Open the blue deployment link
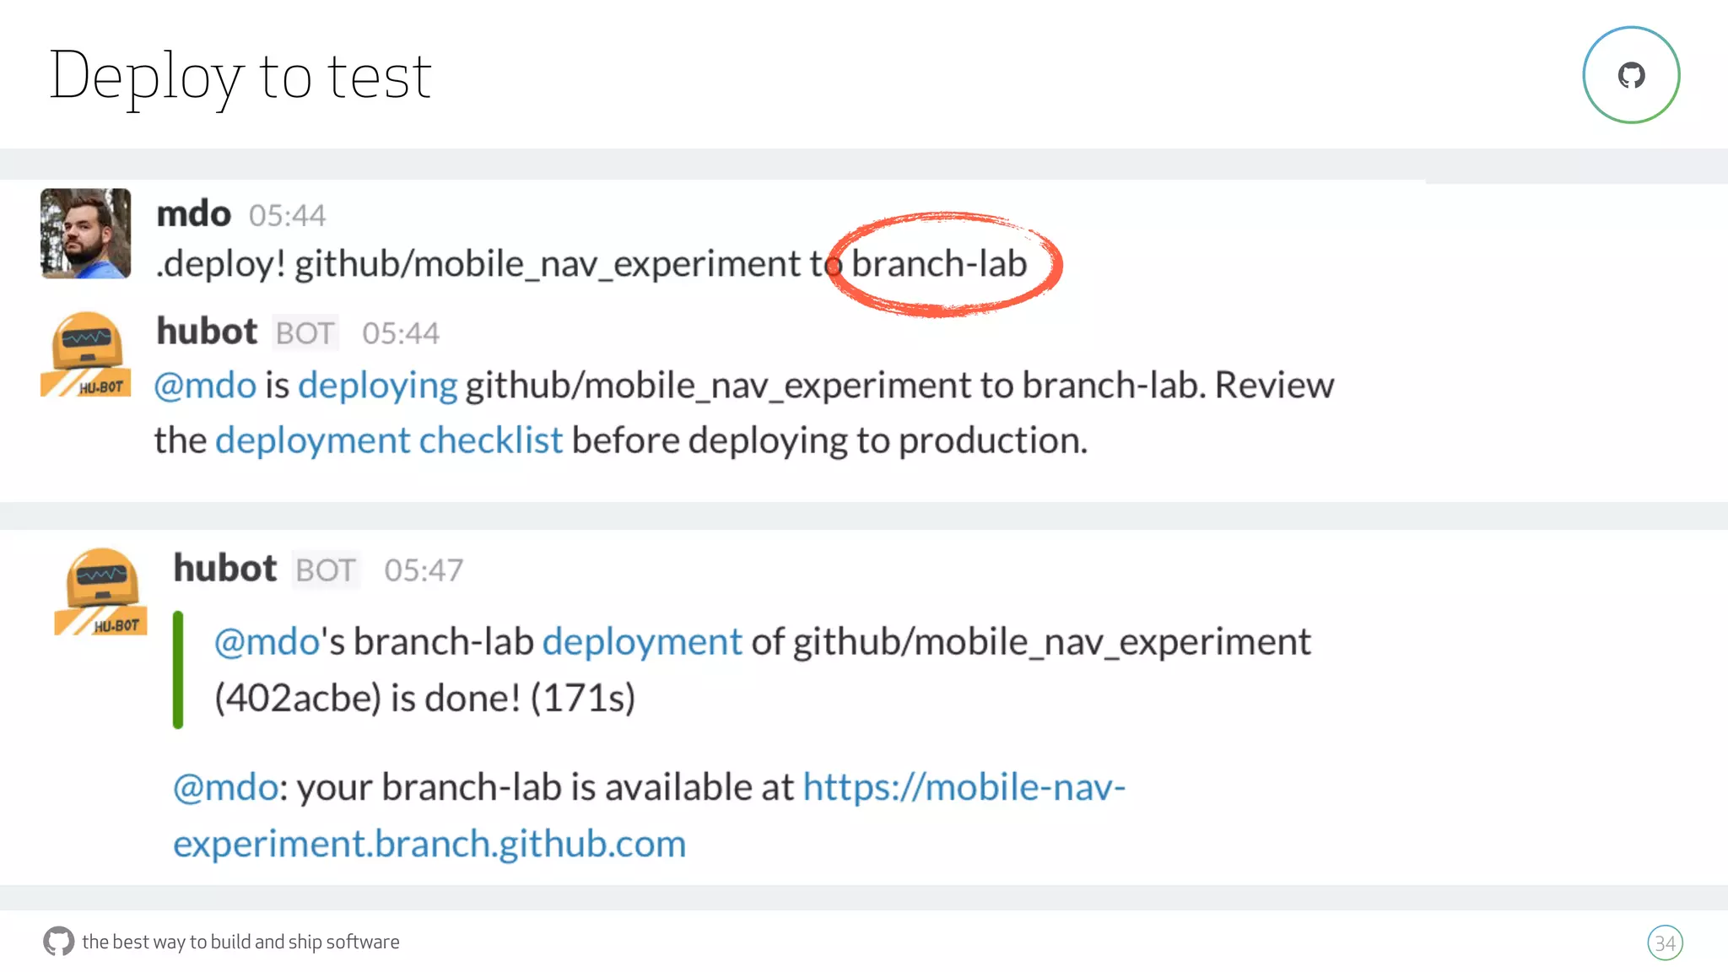Image resolution: width=1728 pixels, height=972 pixels. (x=641, y=642)
